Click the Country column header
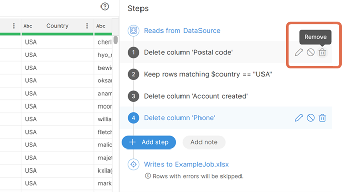The width and height of the screenshot is (342, 192). [57, 26]
